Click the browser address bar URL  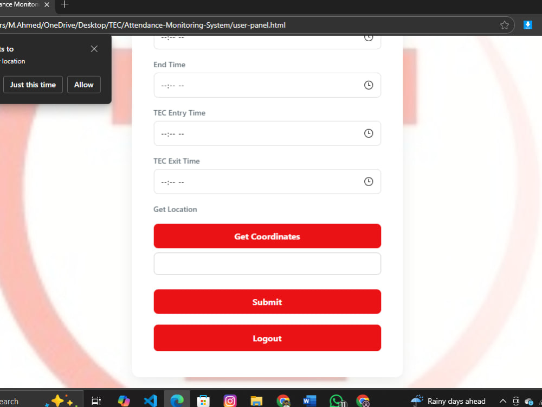(143, 26)
